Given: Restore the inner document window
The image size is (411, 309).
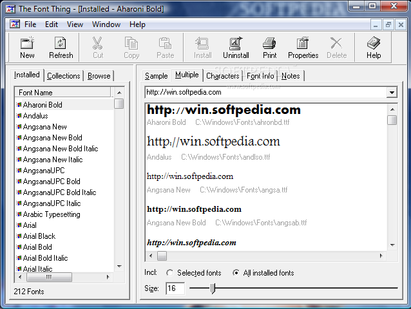Looking at the screenshot, I should click(x=388, y=25).
